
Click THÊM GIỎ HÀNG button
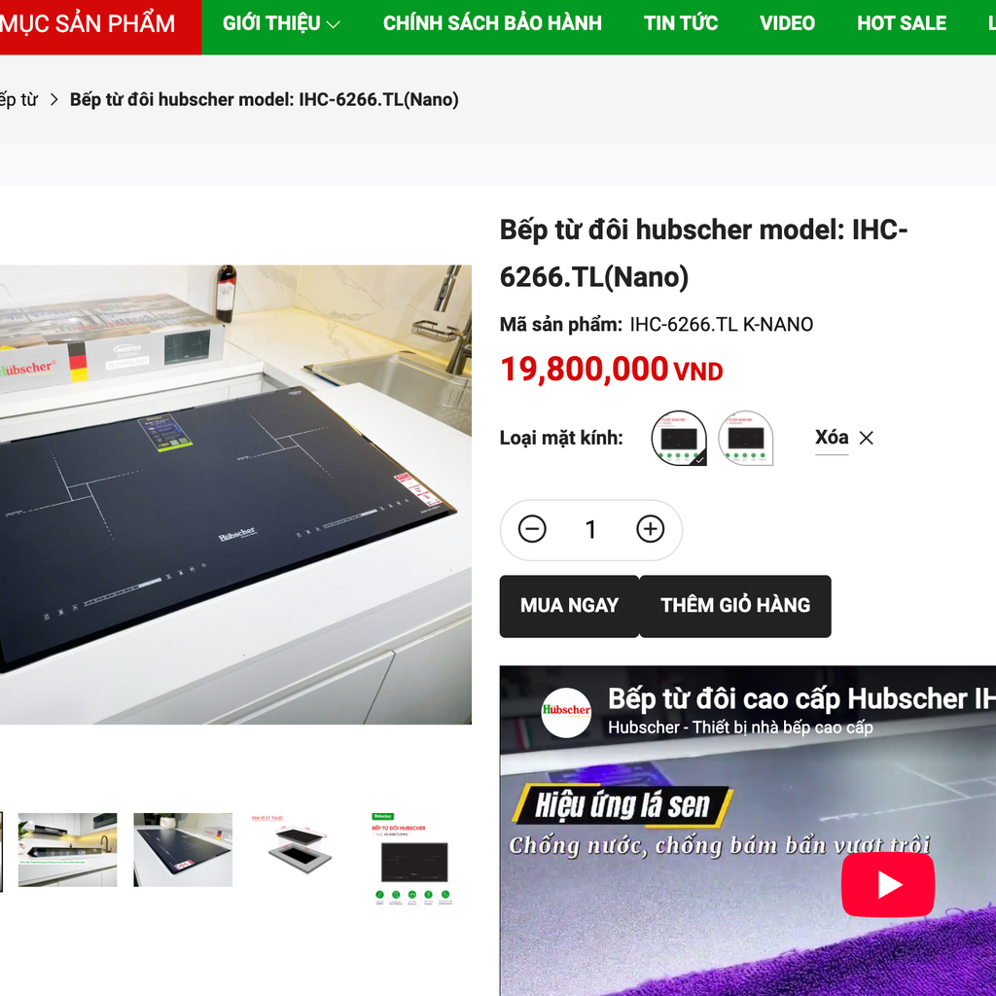[x=735, y=606]
